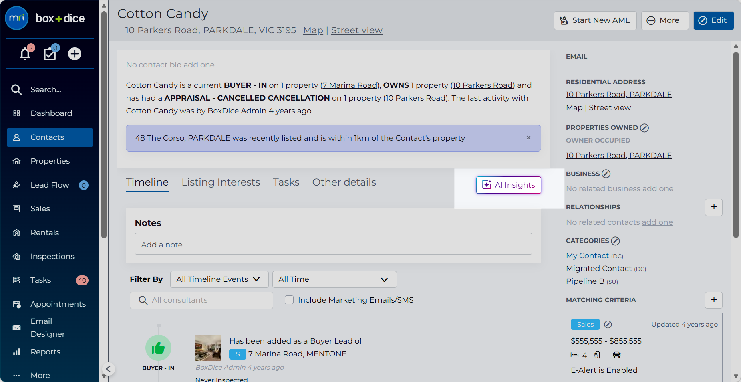Click the Add a note input field
Image resolution: width=741 pixels, height=382 pixels.
coord(333,244)
